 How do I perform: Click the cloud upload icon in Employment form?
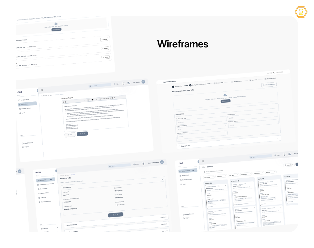225,95
